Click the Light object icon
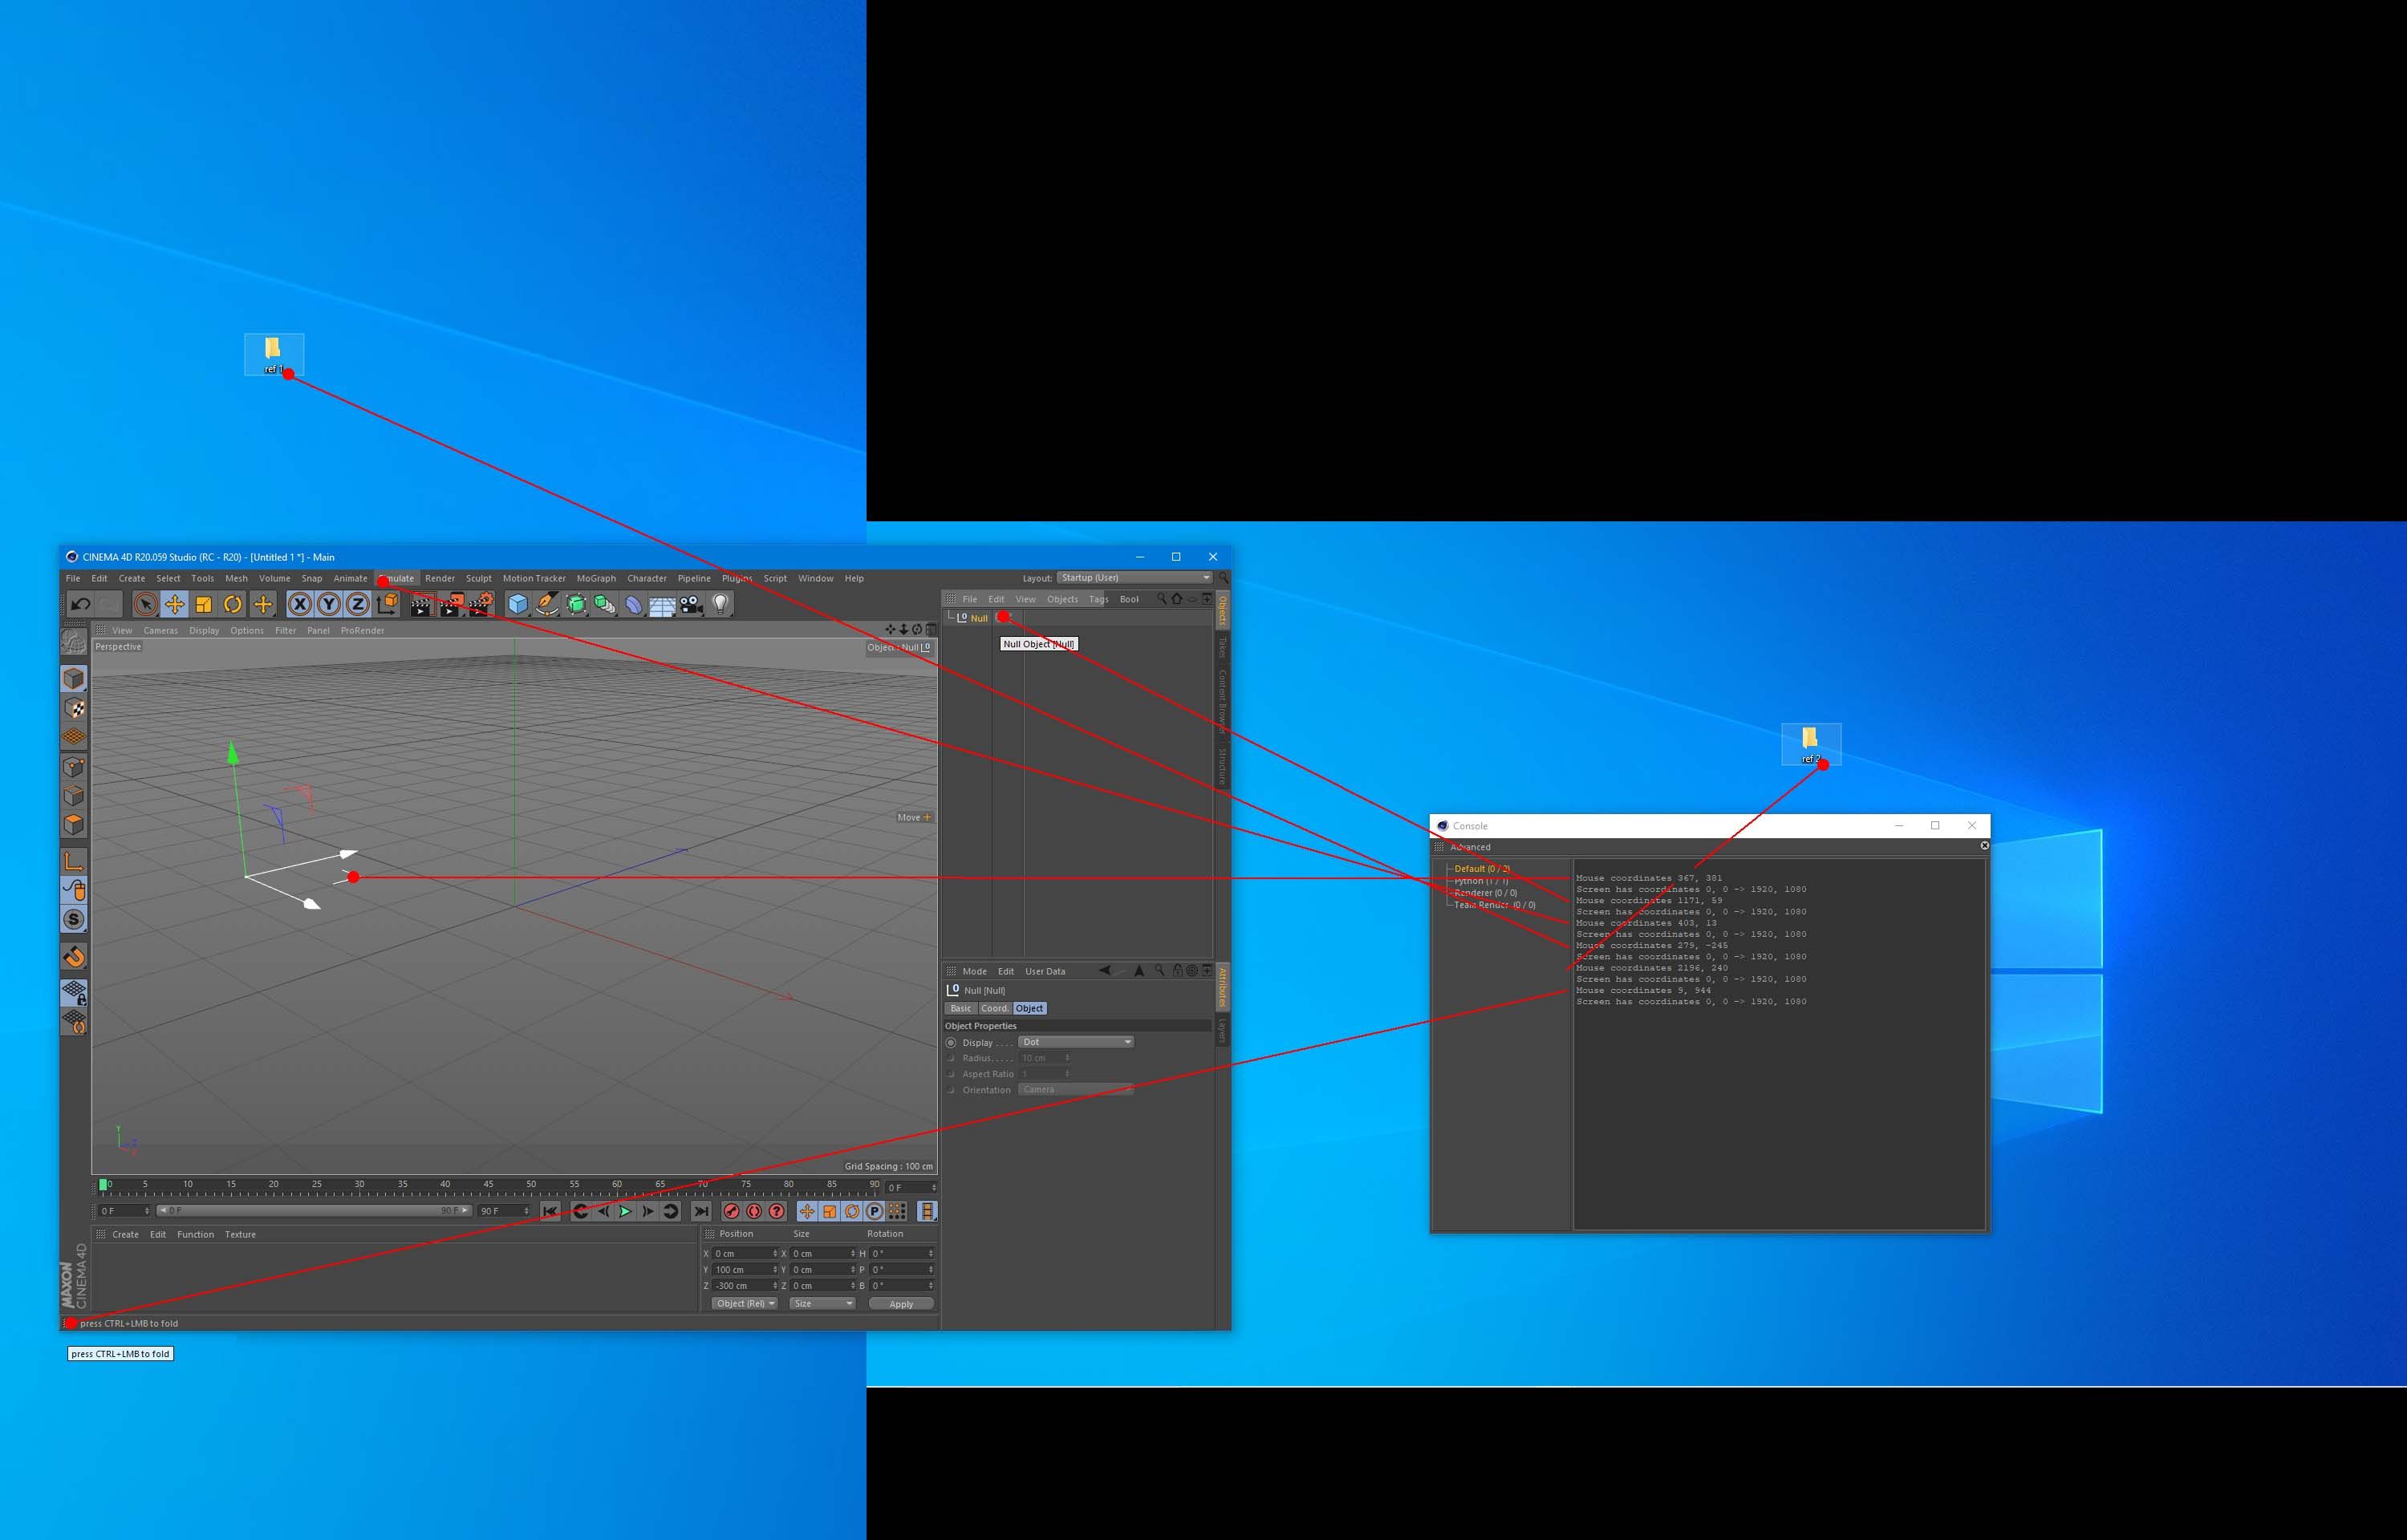2407x1540 pixels. point(720,604)
